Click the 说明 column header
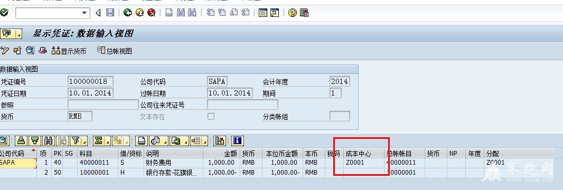563x190 pixels. (173, 154)
